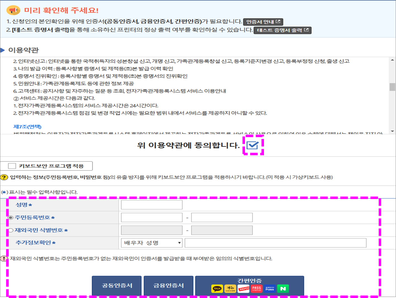
Task: Select the PASS authentication icon
Action: (x=256, y=289)
